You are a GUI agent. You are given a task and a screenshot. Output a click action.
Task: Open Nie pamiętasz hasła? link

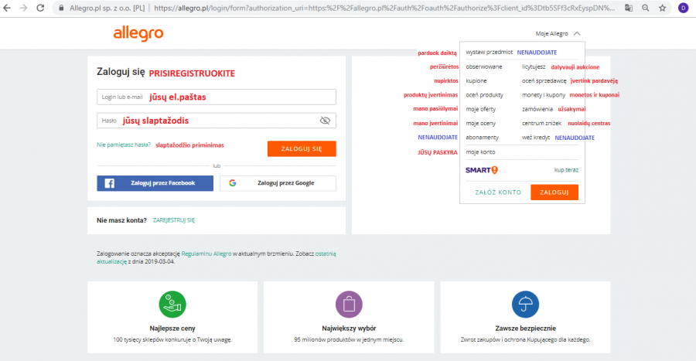[x=124, y=145]
